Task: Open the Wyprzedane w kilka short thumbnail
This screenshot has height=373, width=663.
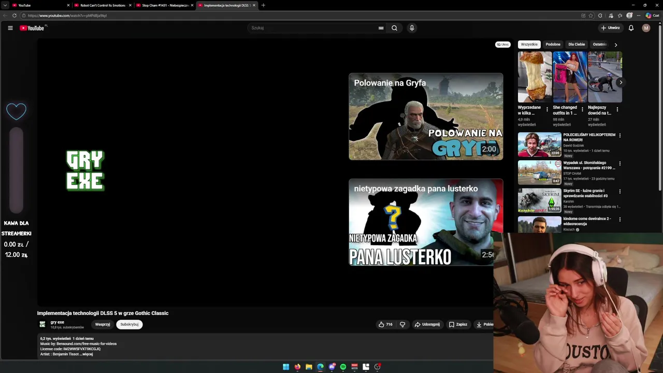Action: coord(535,77)
